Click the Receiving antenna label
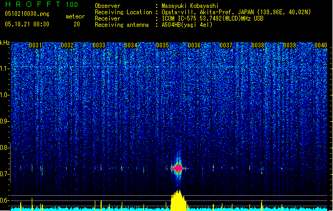The width and height of the screenshot is (333, 211). click(122, 25)
